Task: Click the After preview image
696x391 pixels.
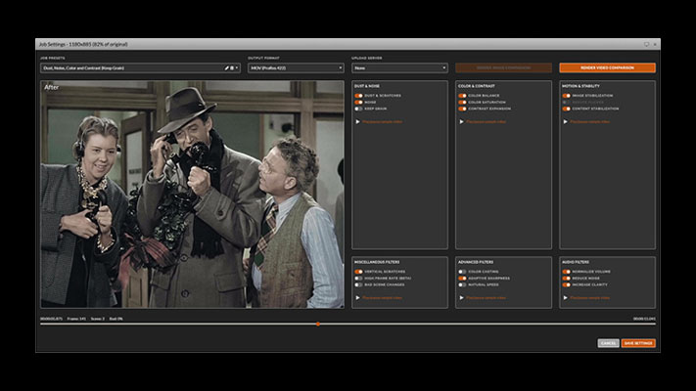Action: pos(192,195)
